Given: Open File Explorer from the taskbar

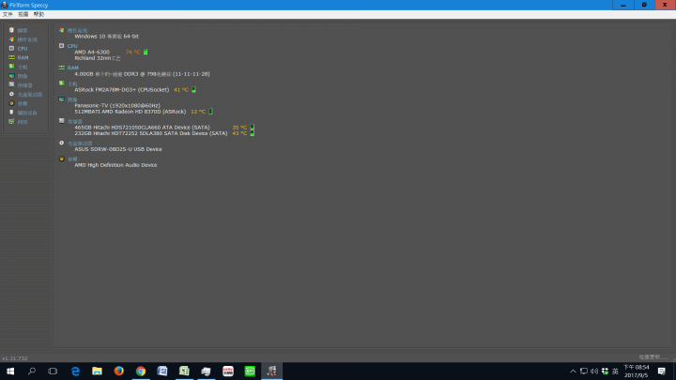Looking at the screenshot, I should (97, 371).
